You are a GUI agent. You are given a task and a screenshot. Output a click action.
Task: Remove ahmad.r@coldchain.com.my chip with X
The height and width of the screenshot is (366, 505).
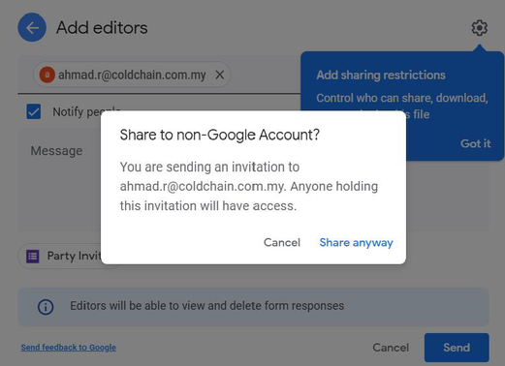(x=220, y=75)
